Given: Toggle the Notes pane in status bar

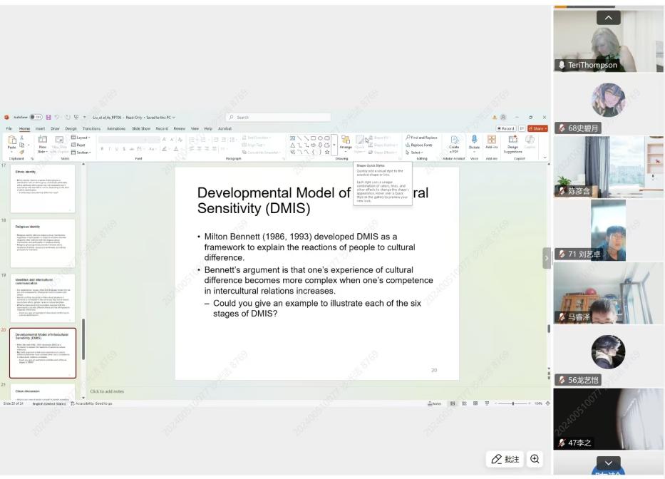Looking at the screenshot, I should click(434, 403).
